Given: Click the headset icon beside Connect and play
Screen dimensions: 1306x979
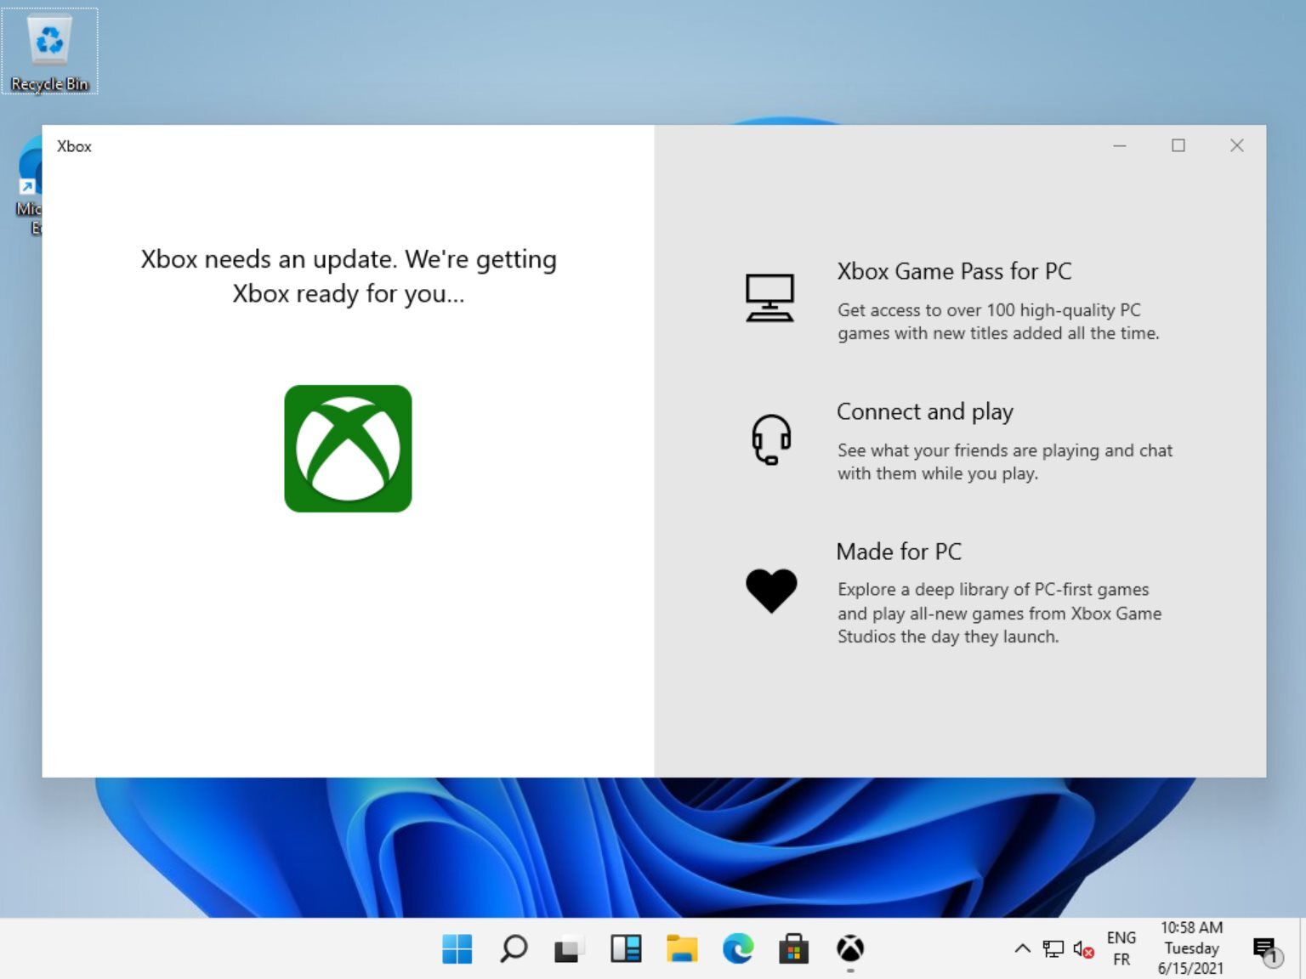Looking at the screenshot, I should point(771,439).
